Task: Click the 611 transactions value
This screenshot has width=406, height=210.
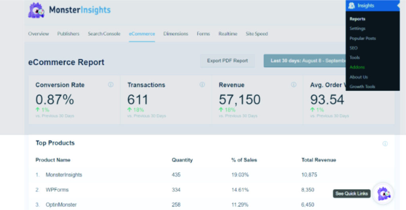Action: [x=138, y=100]
